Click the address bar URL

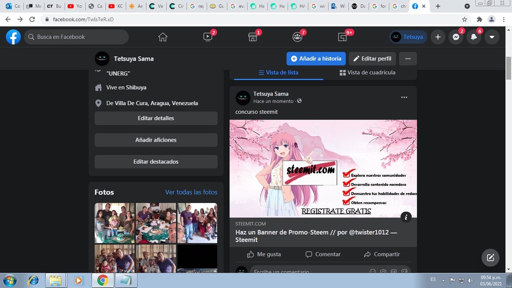pos(83,19)
